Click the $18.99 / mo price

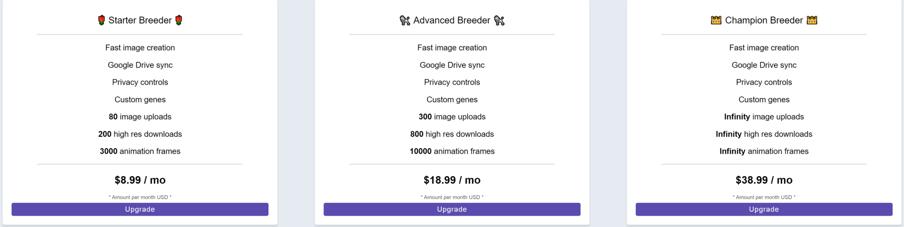pyautogui.click(x=452, y=180)
